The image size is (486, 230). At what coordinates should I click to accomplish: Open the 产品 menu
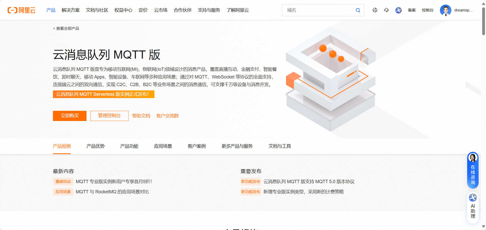(x=51, y=10)
